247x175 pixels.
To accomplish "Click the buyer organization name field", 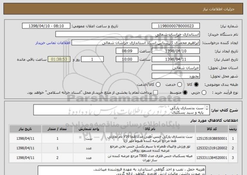I will (x=128, y=34).
